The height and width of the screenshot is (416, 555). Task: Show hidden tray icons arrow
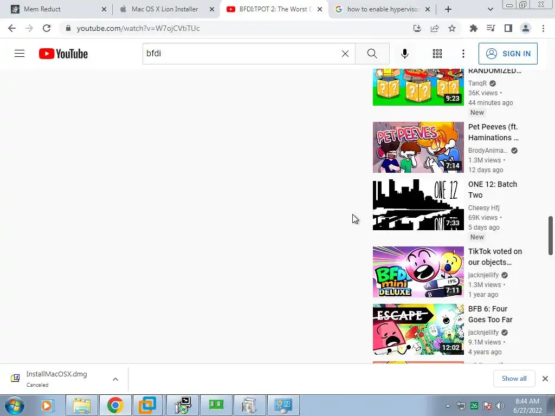(x=448, y=406)
